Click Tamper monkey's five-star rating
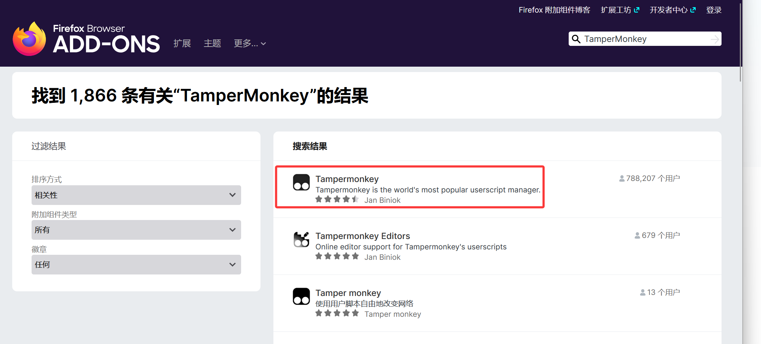761x344 pixels. coord(337,313)
